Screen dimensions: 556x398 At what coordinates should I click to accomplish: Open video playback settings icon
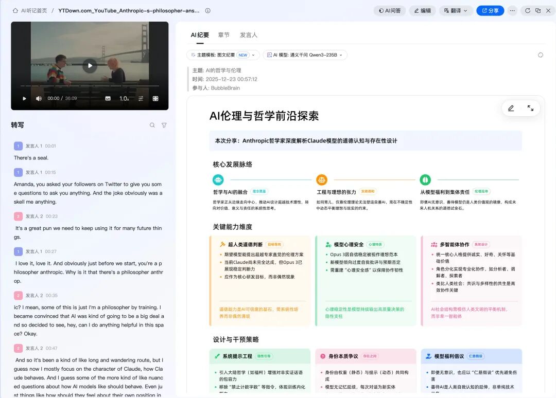[141, 98]
